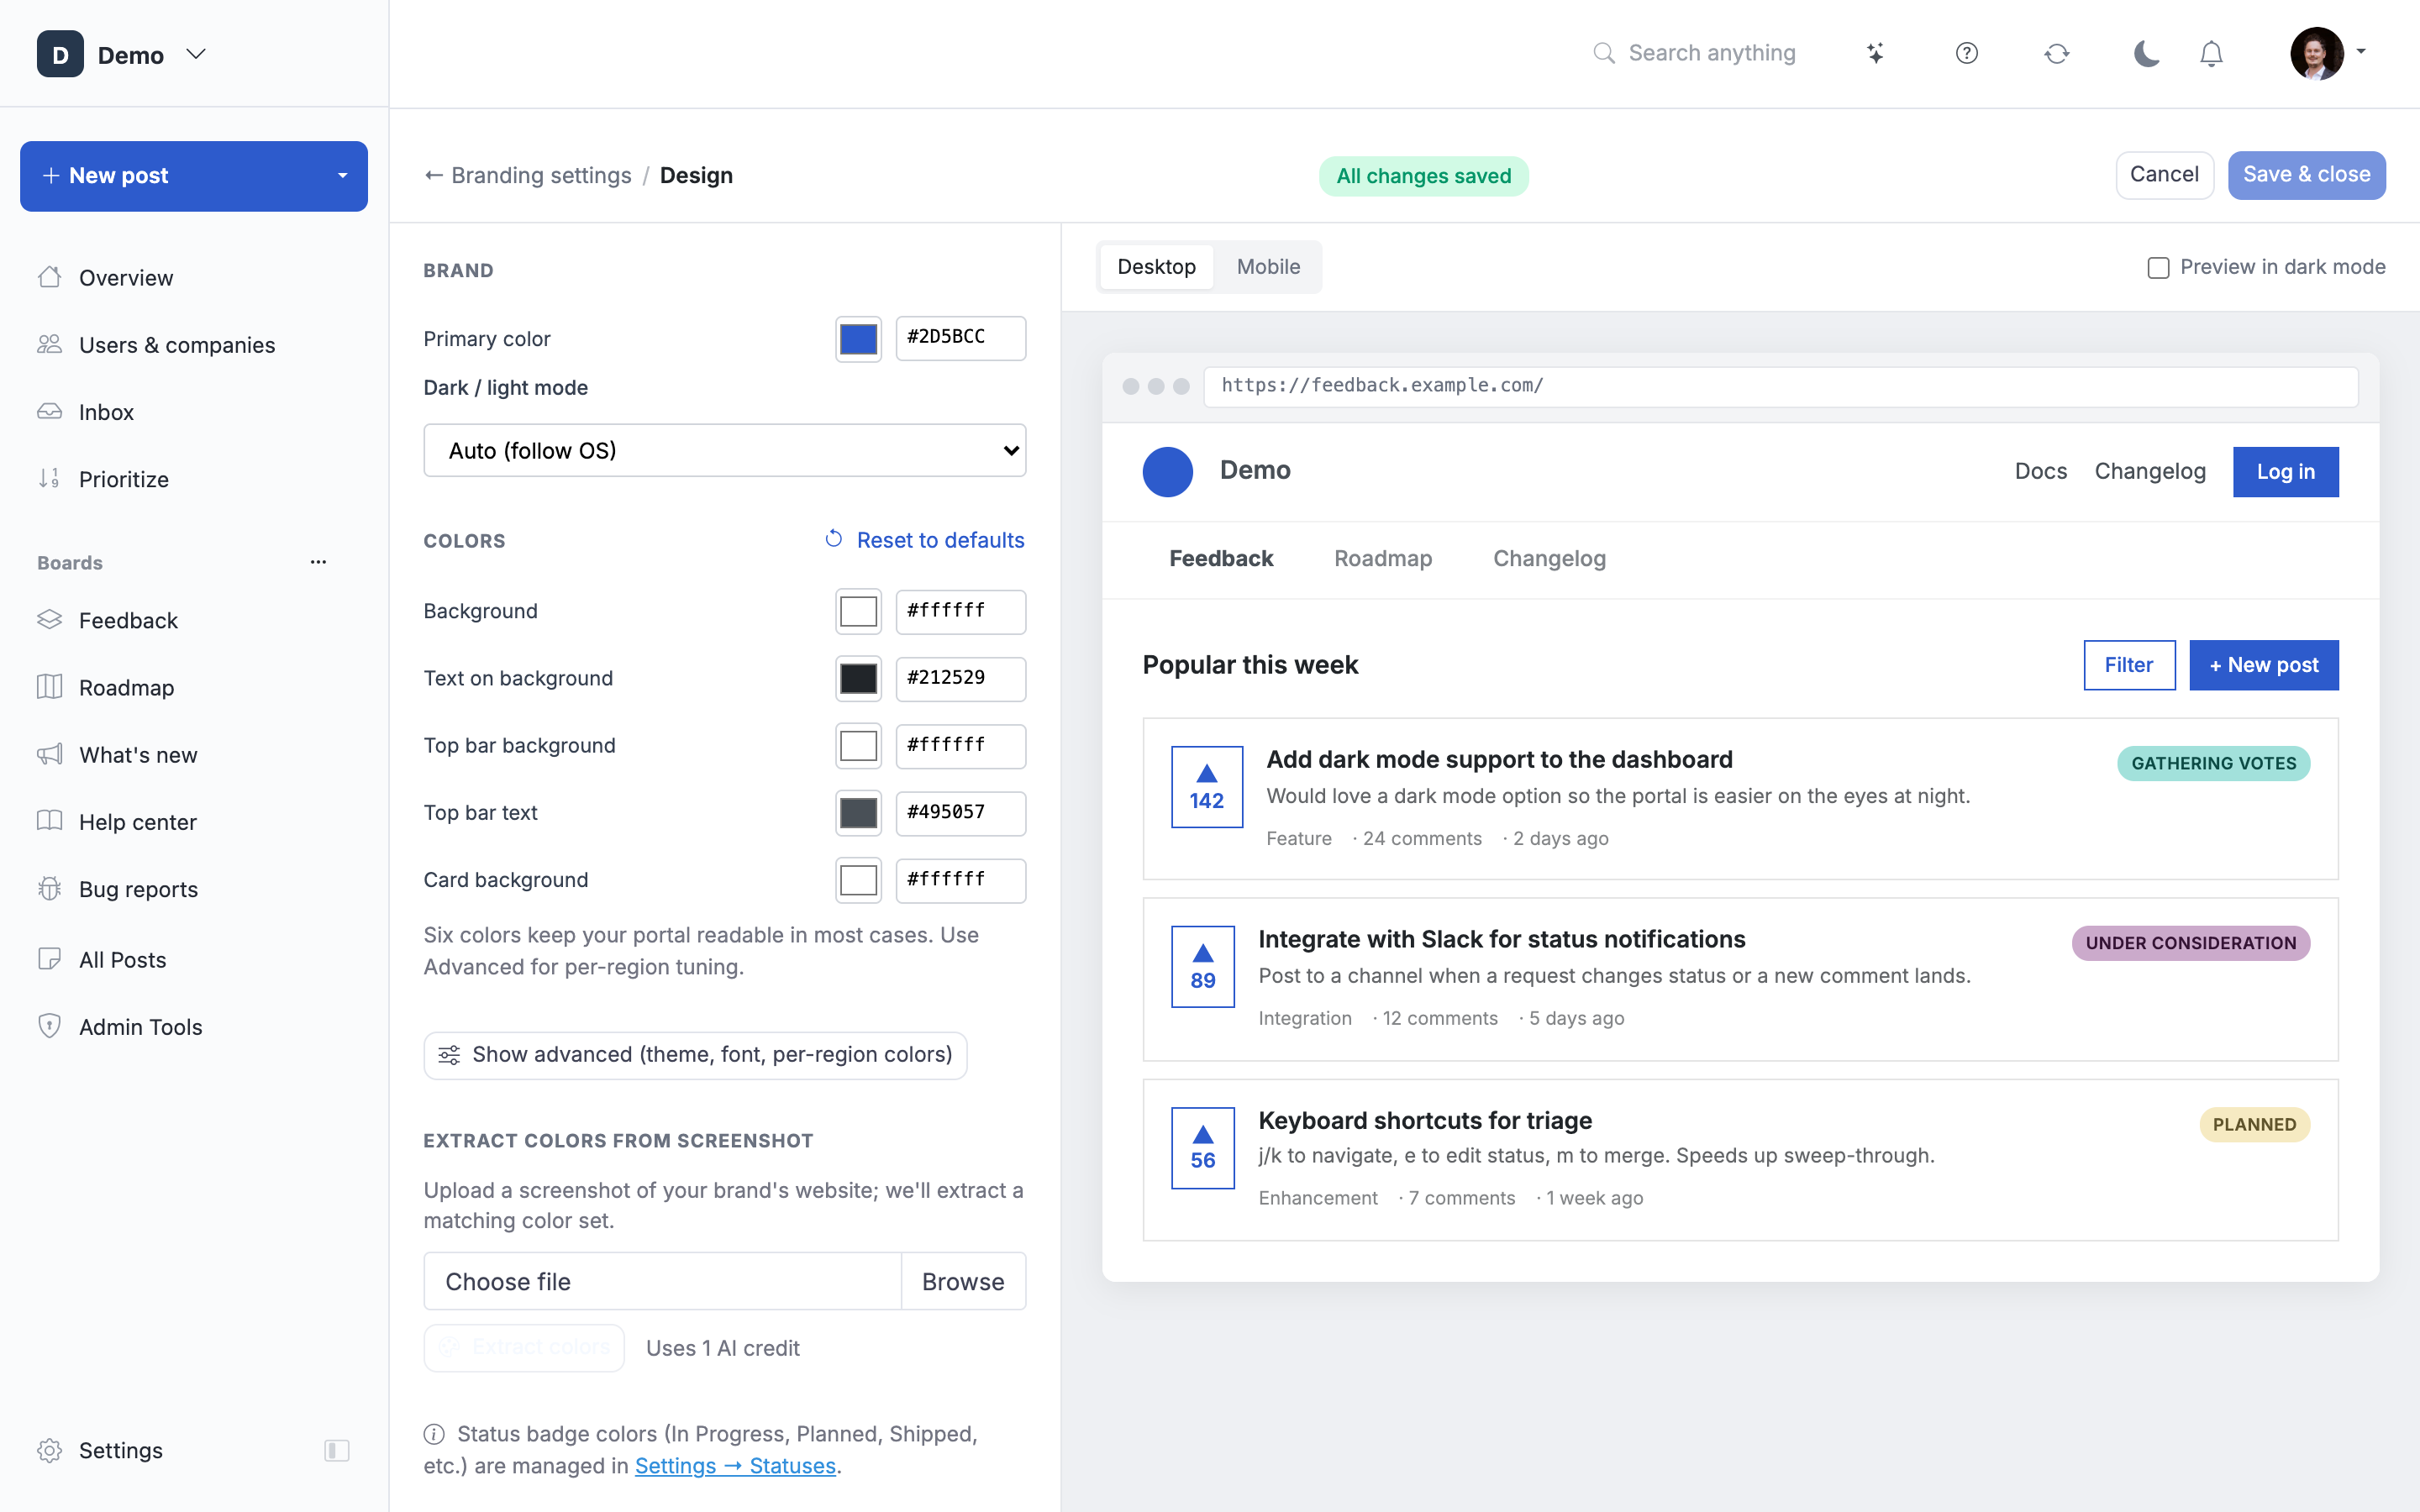The width and height of the screenshot is (2420, 1512).
Task: Open Settings gear in sidebar
Action: click(100, 1450)
